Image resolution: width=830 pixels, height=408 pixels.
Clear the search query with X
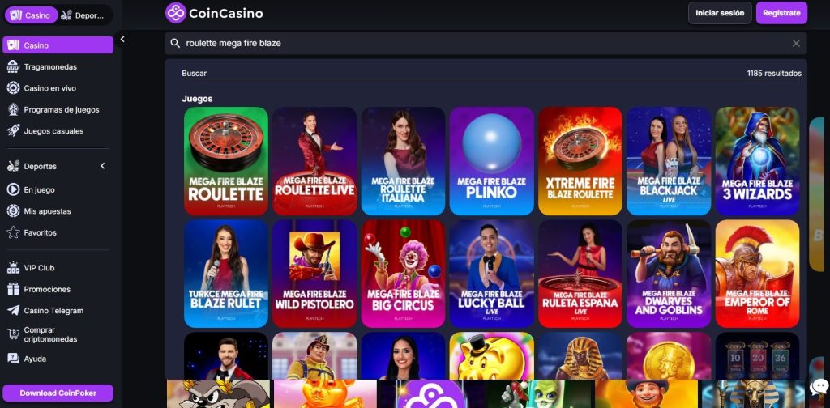796,44
